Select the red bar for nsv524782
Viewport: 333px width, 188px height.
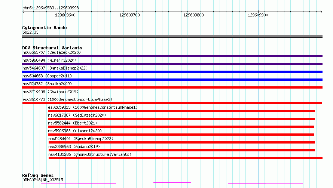point(172,87)
